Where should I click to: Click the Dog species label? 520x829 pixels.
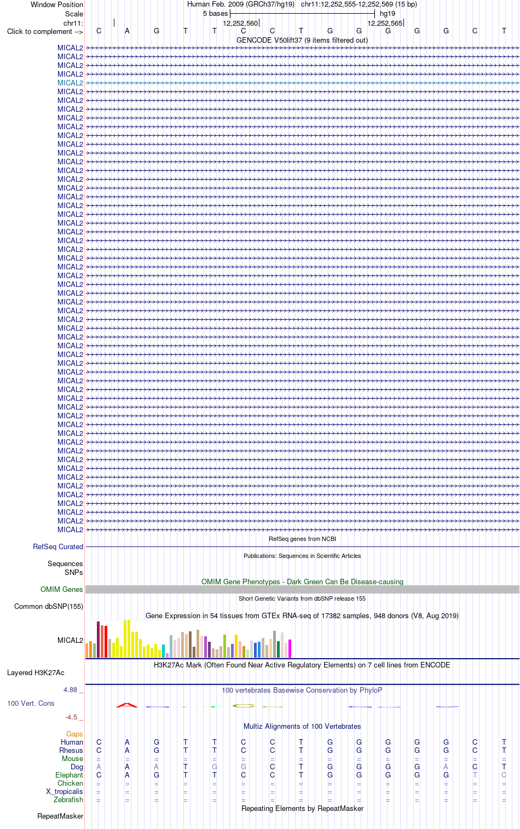tap(77, 767)
